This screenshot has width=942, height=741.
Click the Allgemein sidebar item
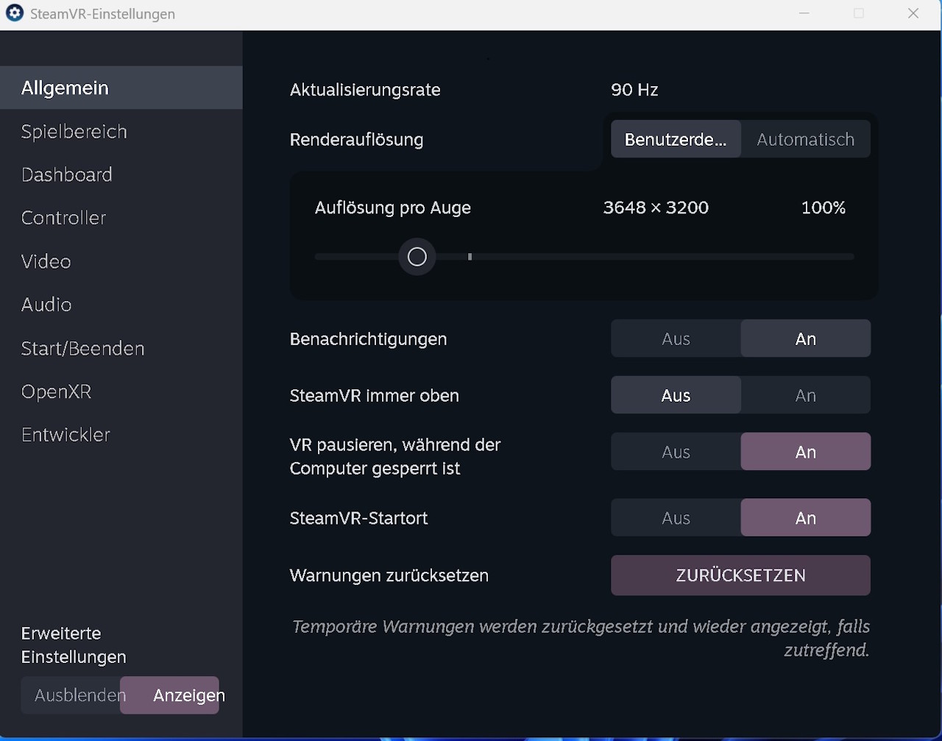click(65, 88)
